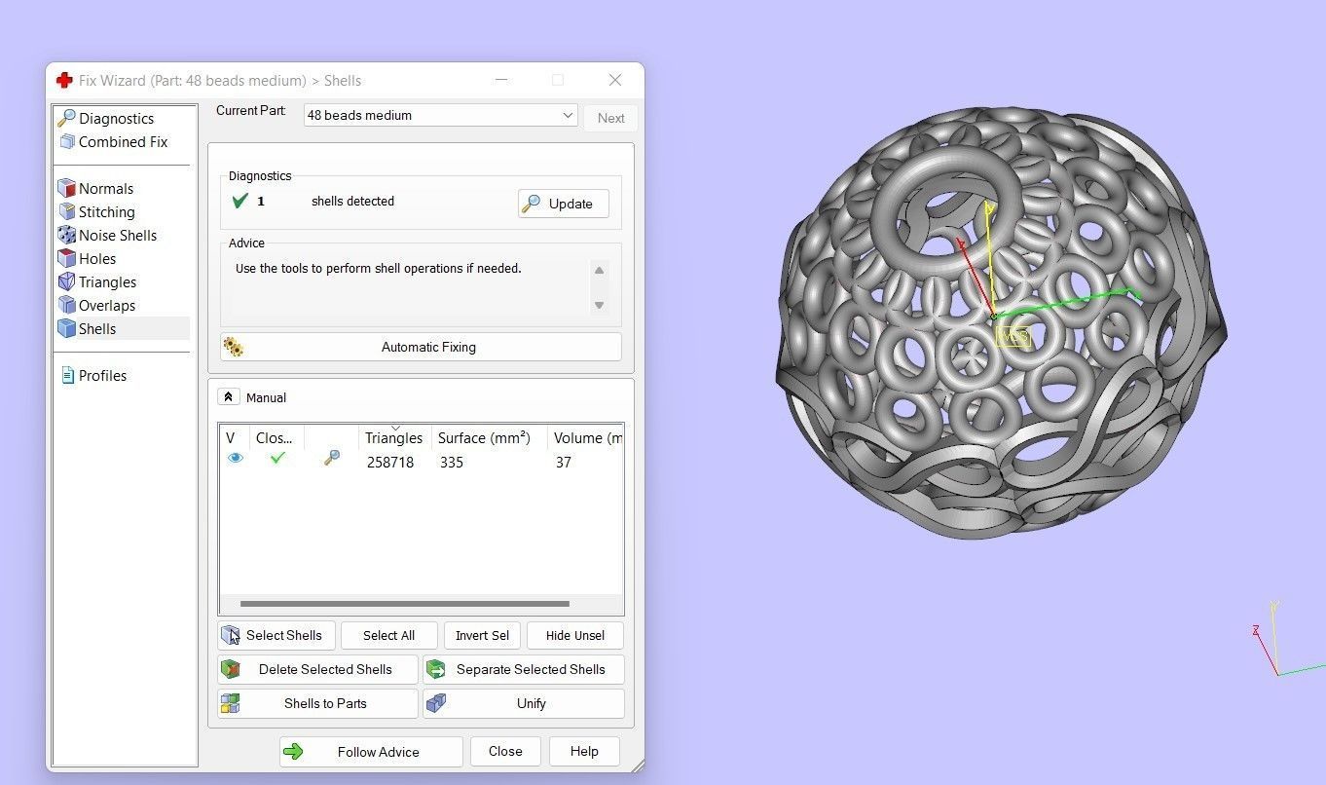Click the Select Shells button
This screenshot has width=1326, height=785.
coord(276,635)
